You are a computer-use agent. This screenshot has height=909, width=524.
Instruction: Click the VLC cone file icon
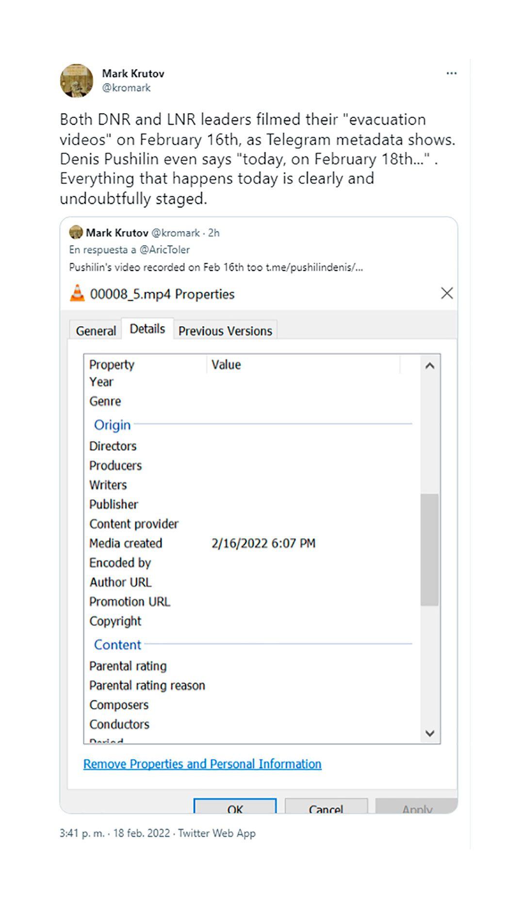(x=77, y=293)
